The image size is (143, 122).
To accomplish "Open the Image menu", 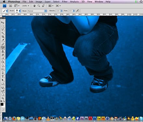I will (39, 2).
